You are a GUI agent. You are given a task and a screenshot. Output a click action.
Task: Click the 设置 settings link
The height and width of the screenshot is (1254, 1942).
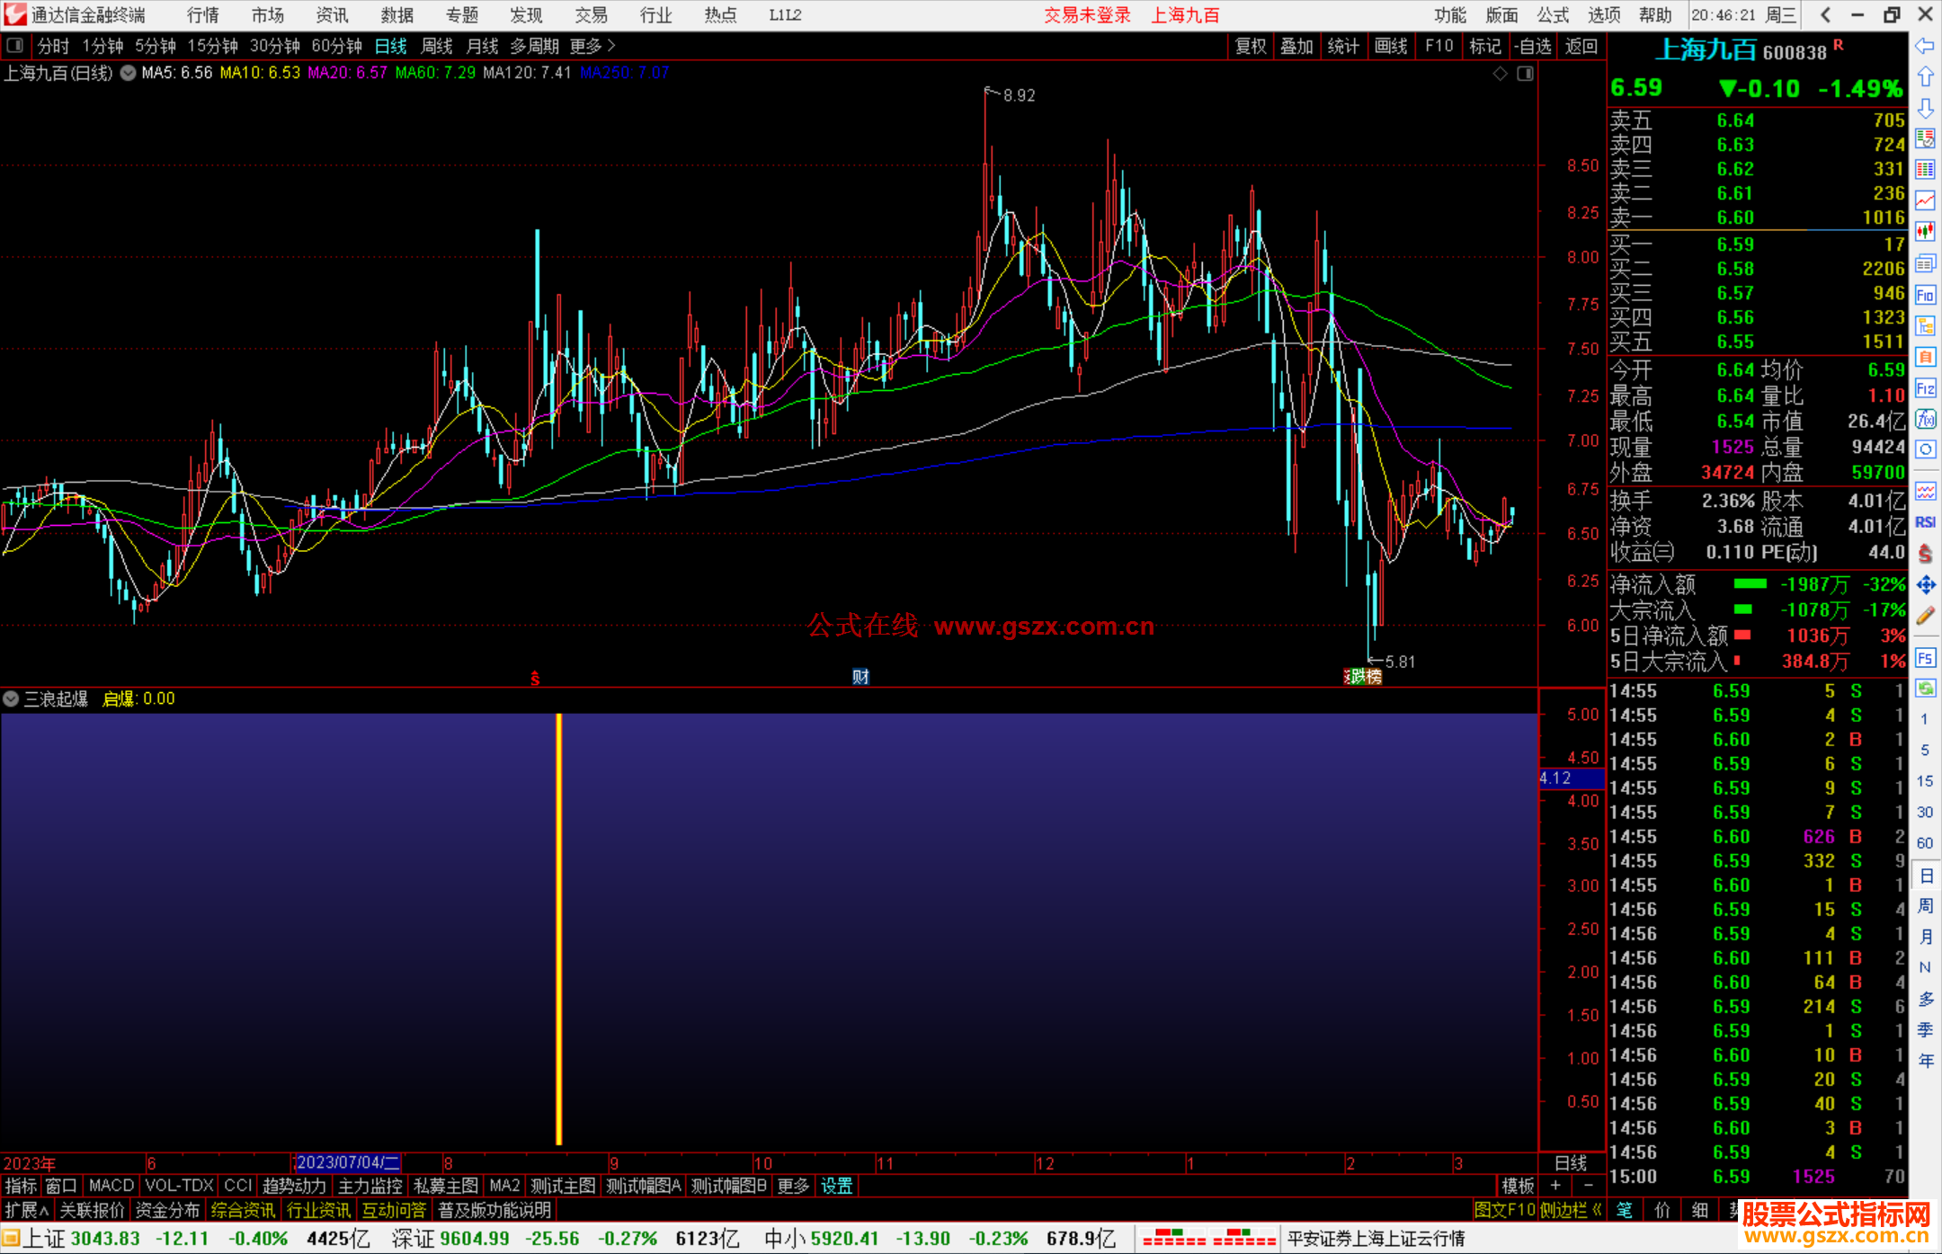click(x=836, y=1186)
